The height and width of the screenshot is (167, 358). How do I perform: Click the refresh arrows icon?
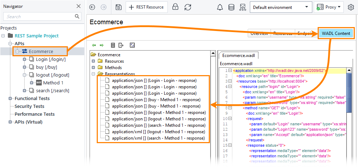point(188,7)
